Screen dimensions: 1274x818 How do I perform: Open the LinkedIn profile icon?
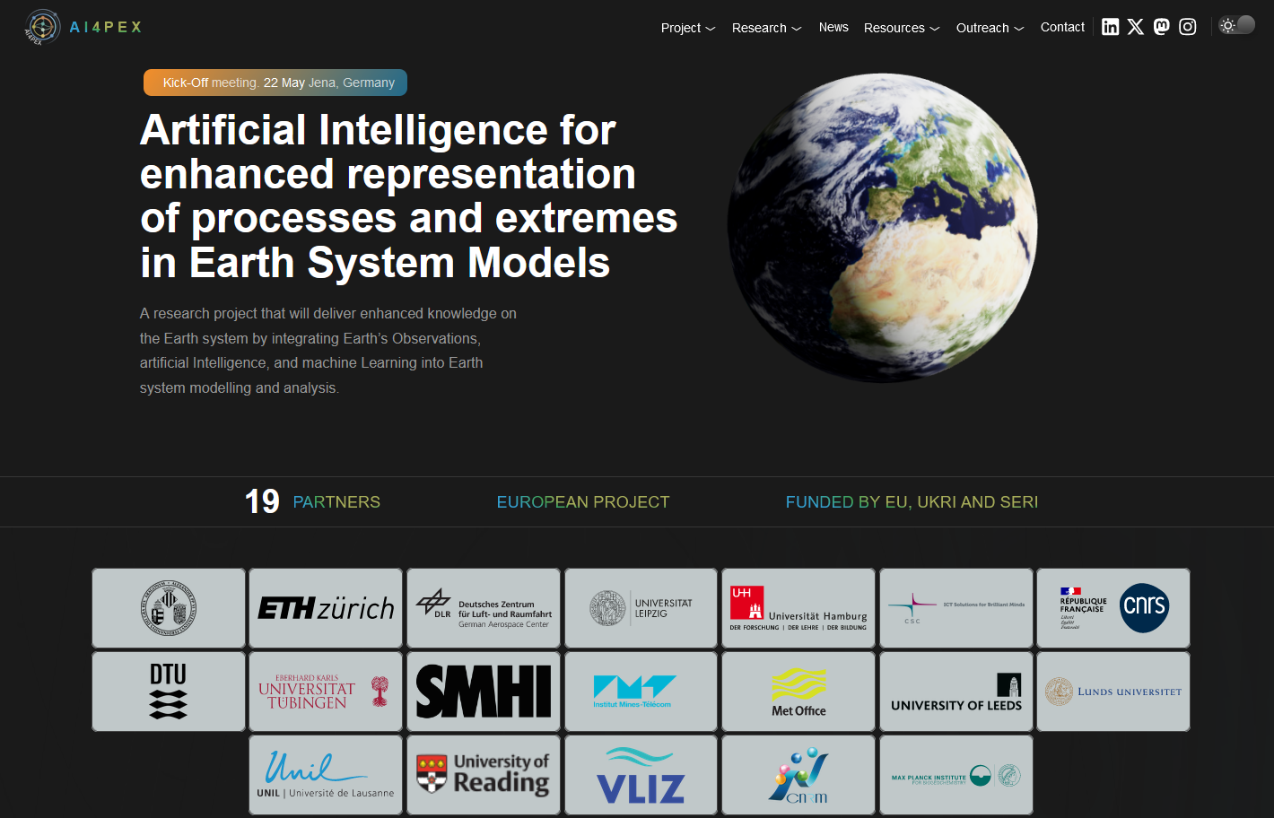[x=1110, y=27]
